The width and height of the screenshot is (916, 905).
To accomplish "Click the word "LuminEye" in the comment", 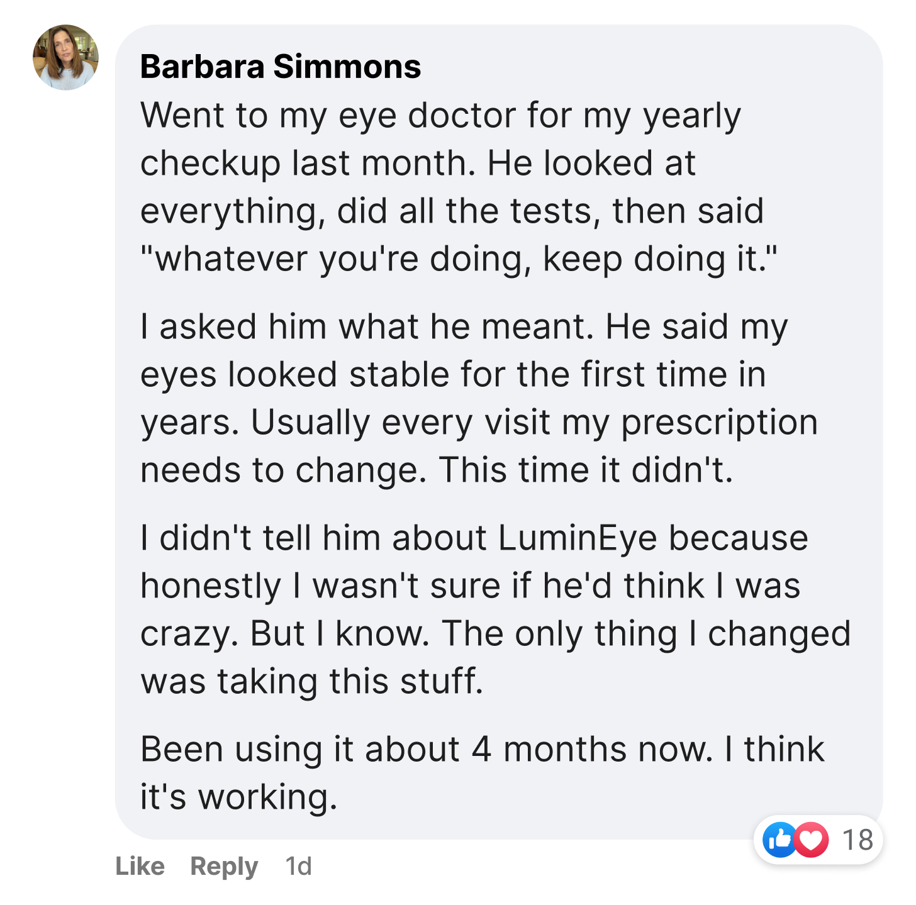I will 578,538.
